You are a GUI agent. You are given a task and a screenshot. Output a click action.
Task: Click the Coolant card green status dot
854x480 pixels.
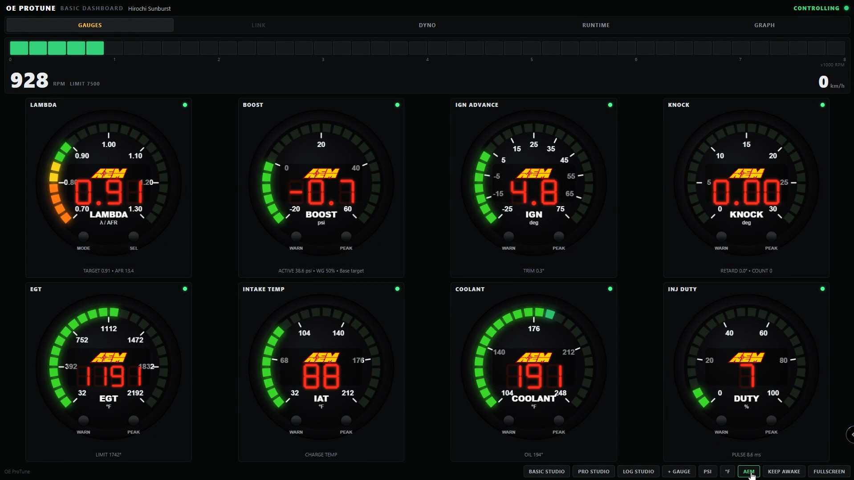point(610,289)
